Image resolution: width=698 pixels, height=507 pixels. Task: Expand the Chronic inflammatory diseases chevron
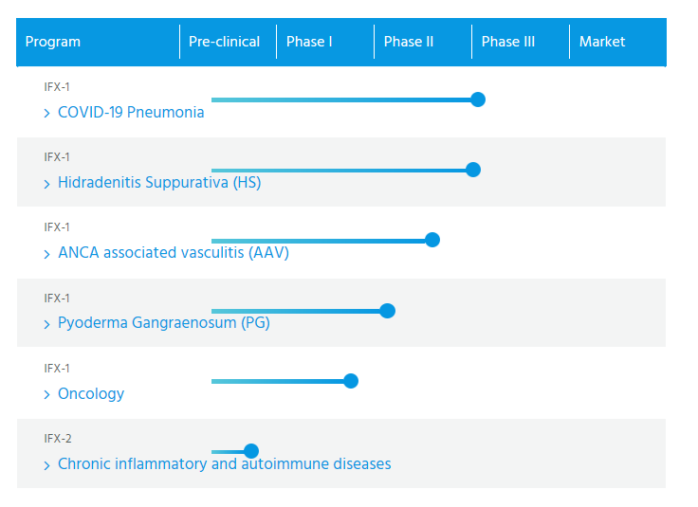click(46, 465)
